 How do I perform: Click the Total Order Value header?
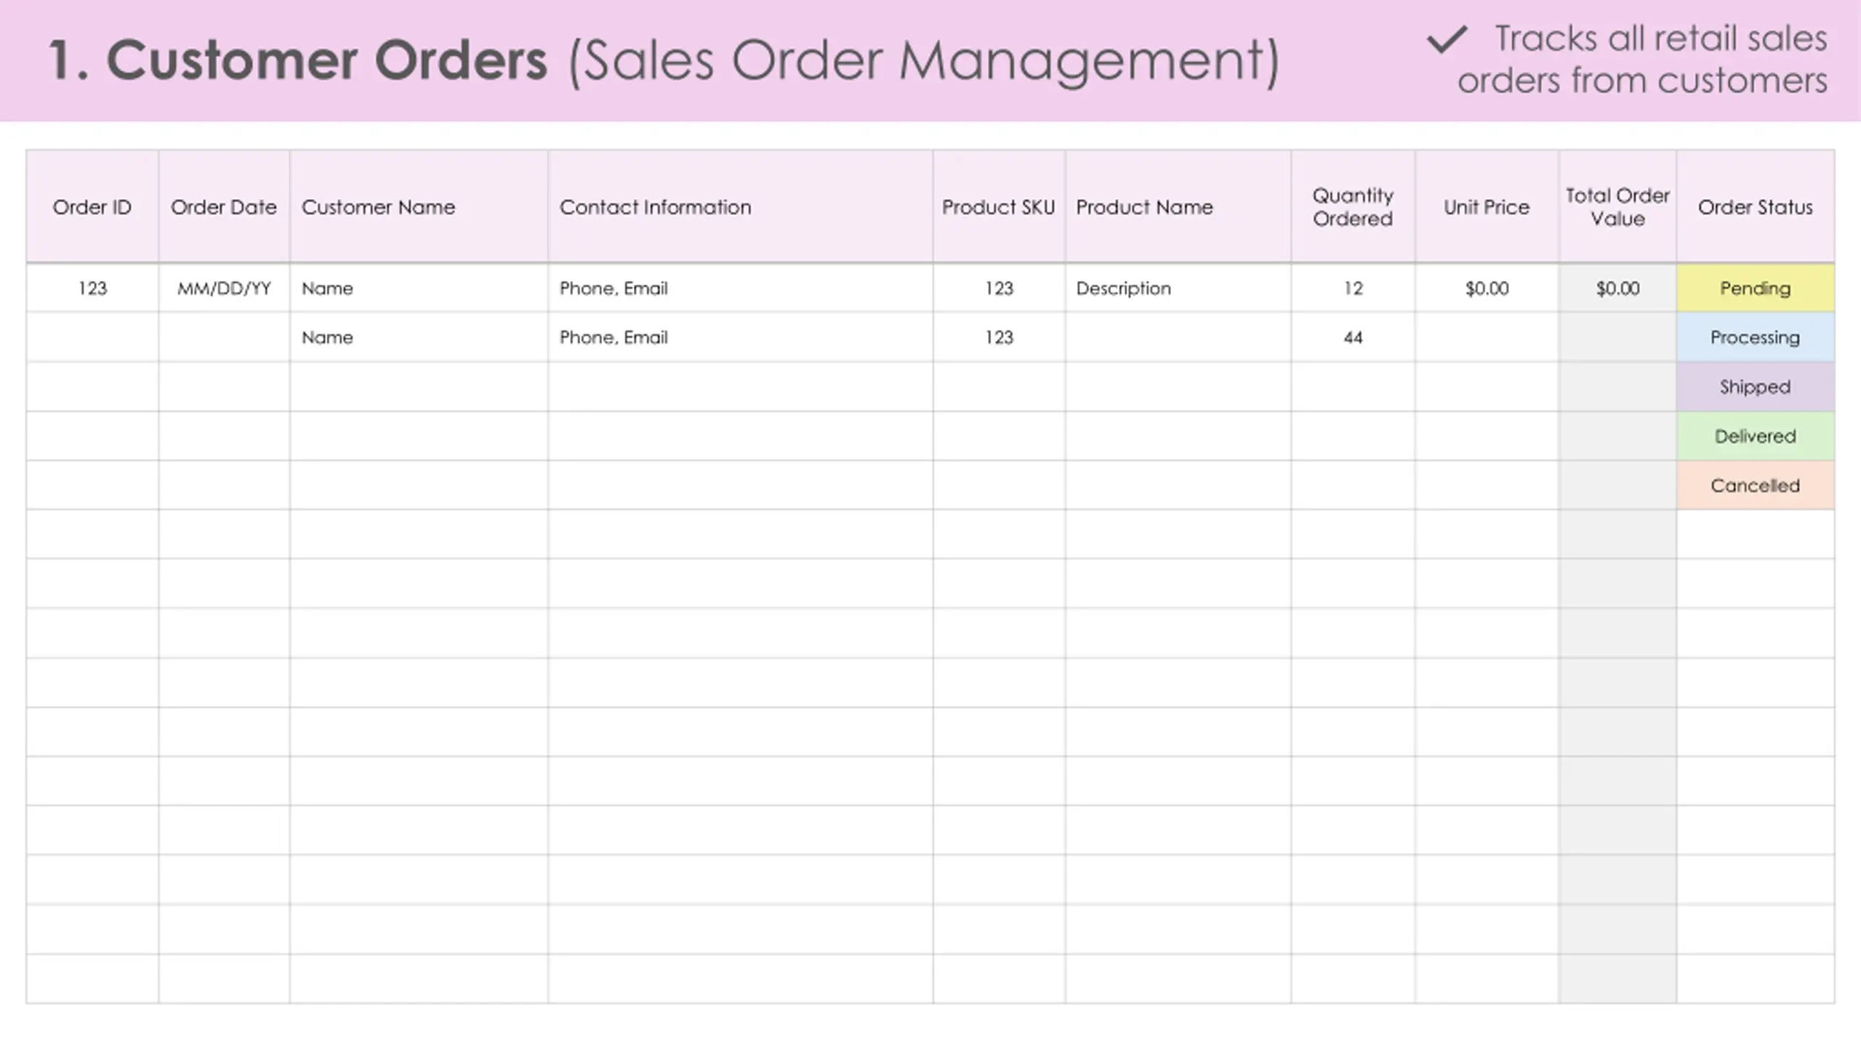(1617, 207)
